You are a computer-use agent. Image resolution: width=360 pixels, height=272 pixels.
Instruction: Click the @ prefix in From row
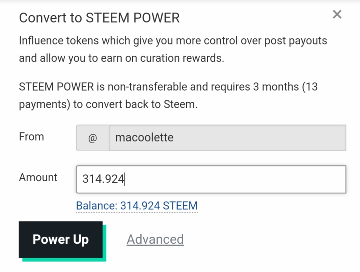coord(93,138)
